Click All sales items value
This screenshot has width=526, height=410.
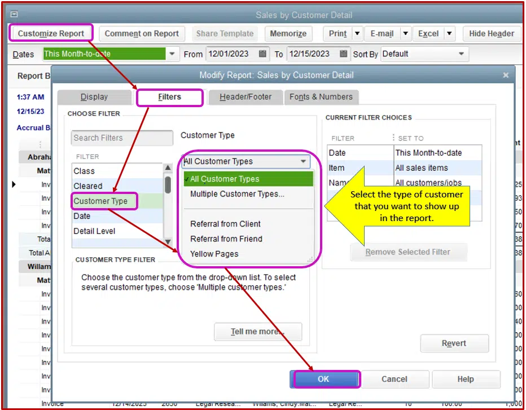(422, 168)
